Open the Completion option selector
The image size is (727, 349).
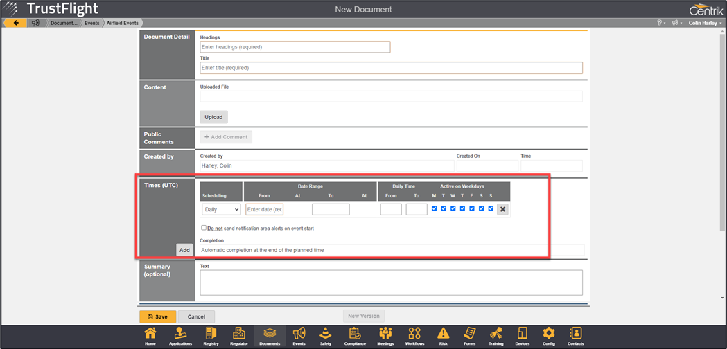click(391, 250)
